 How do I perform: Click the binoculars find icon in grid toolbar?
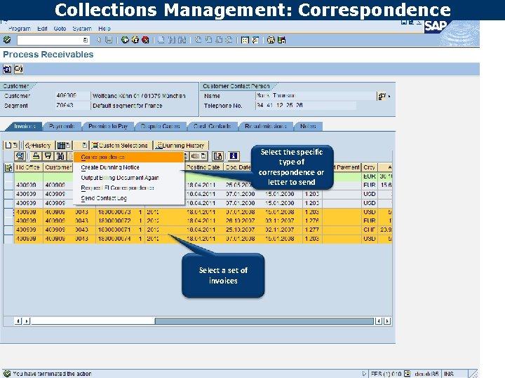[60, 156]
